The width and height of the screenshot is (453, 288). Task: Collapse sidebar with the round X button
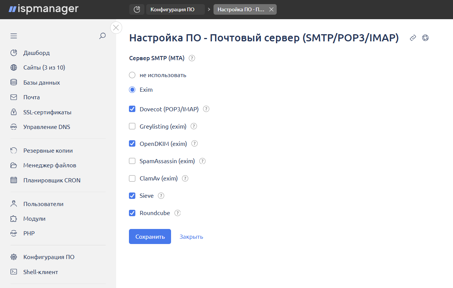pos(116,27)
